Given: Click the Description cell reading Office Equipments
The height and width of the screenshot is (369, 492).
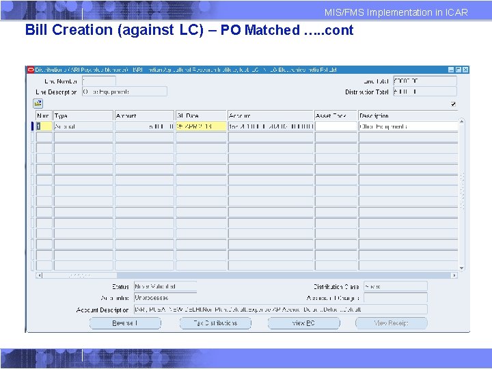Looking at the screenshot, I should (408, 126).
